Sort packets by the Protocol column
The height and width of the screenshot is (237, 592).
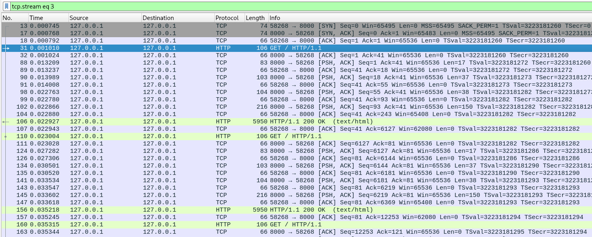pos(228,18)
